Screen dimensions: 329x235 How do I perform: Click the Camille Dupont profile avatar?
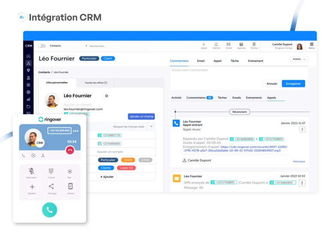pyautogui.click(x=299, y=46)
